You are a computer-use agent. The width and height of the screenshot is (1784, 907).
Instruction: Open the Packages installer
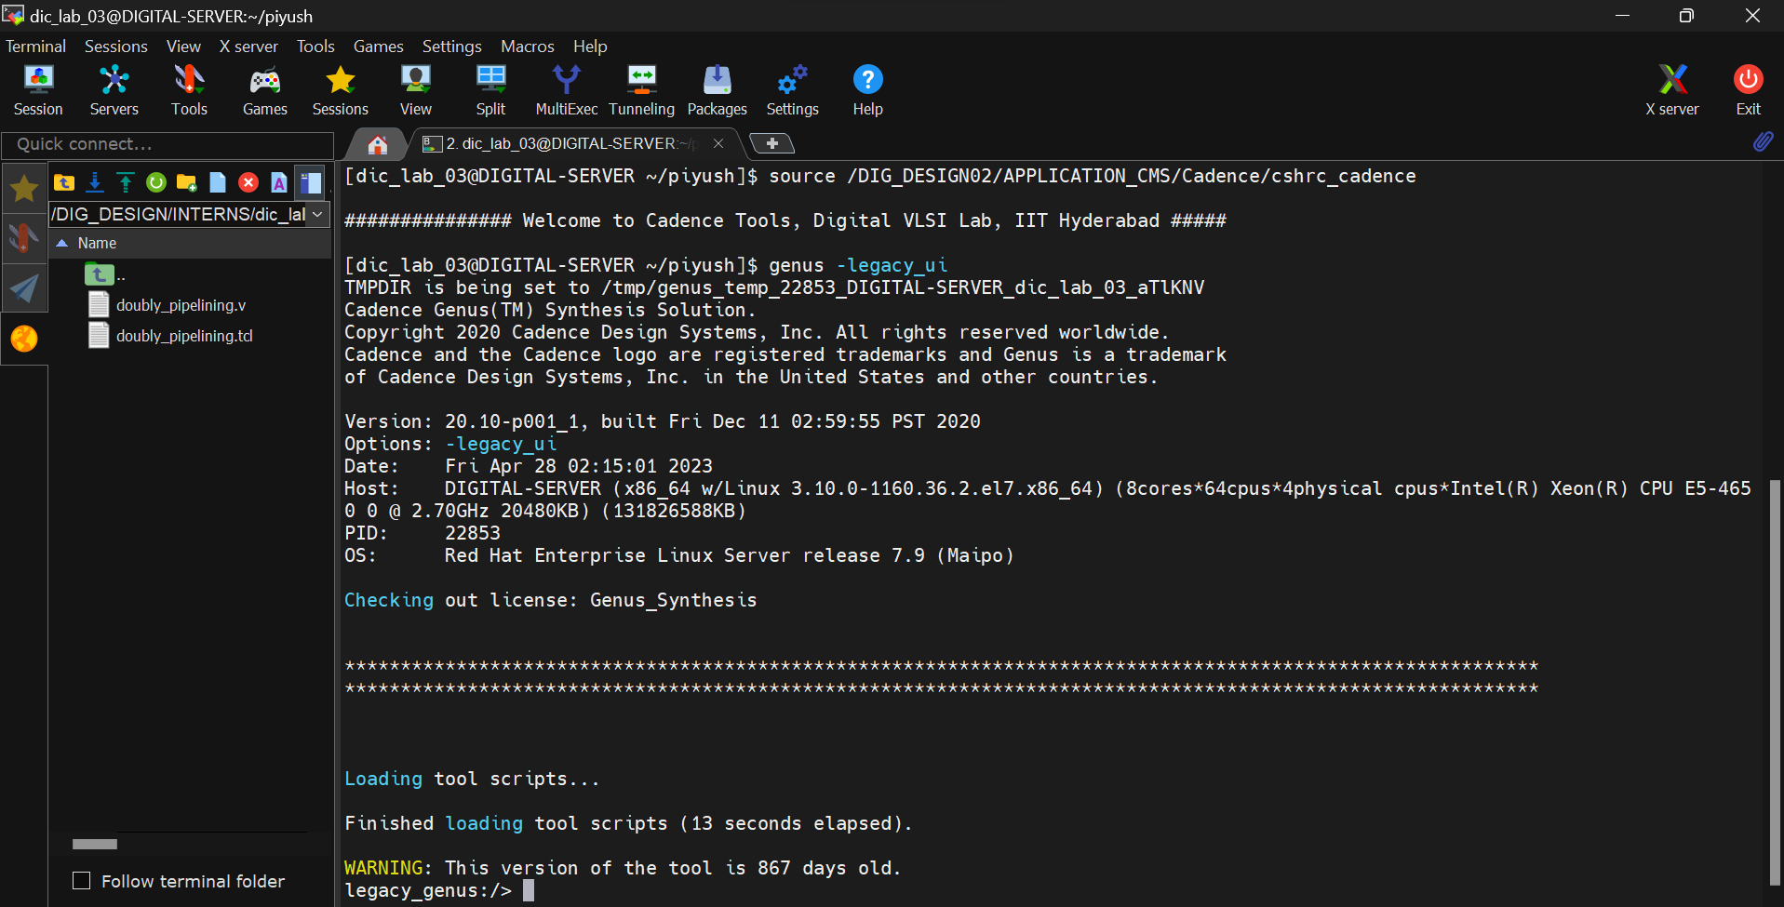[x=716, y=88]
